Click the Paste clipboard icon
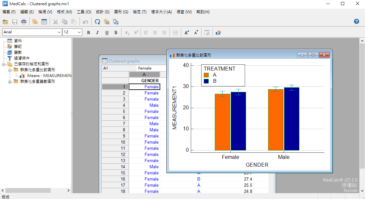Image resolution: width=365 pixels, height=199 pixels. (74, 22)
